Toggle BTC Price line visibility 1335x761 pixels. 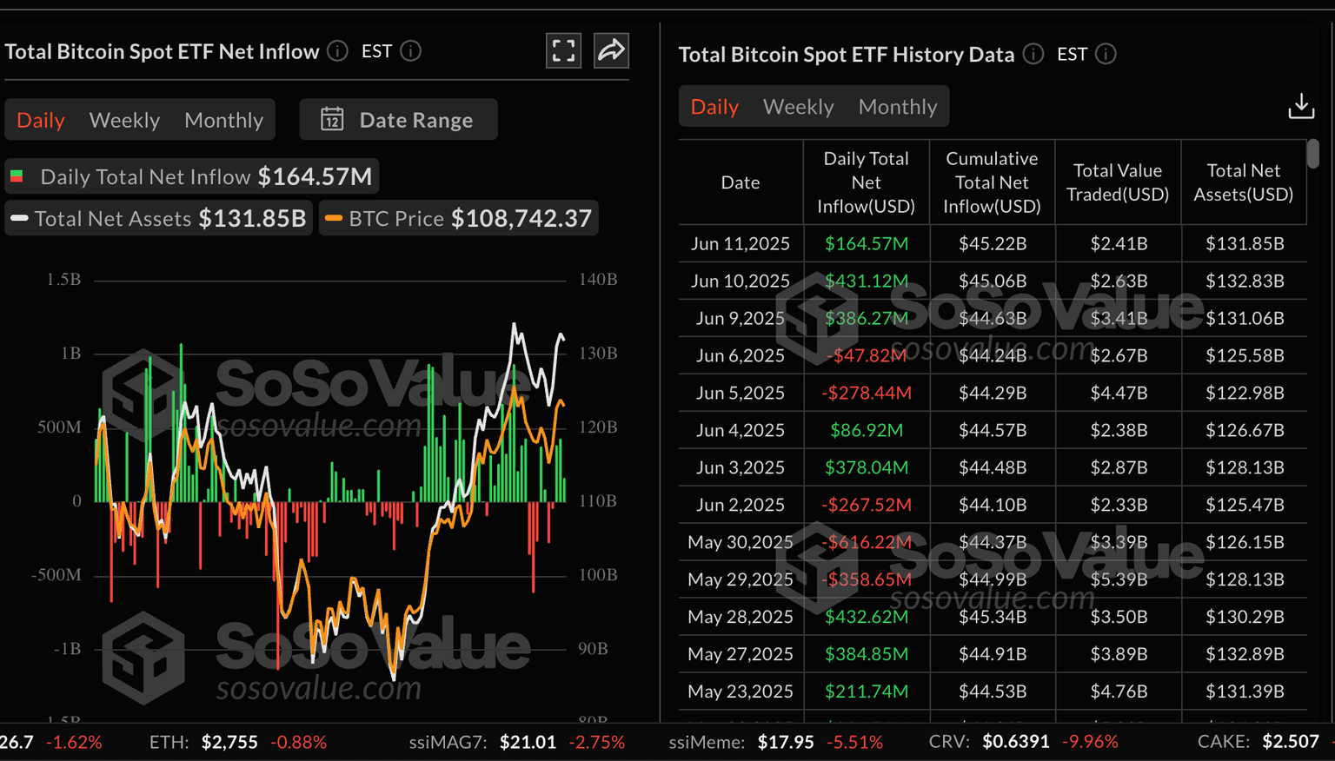459,219
